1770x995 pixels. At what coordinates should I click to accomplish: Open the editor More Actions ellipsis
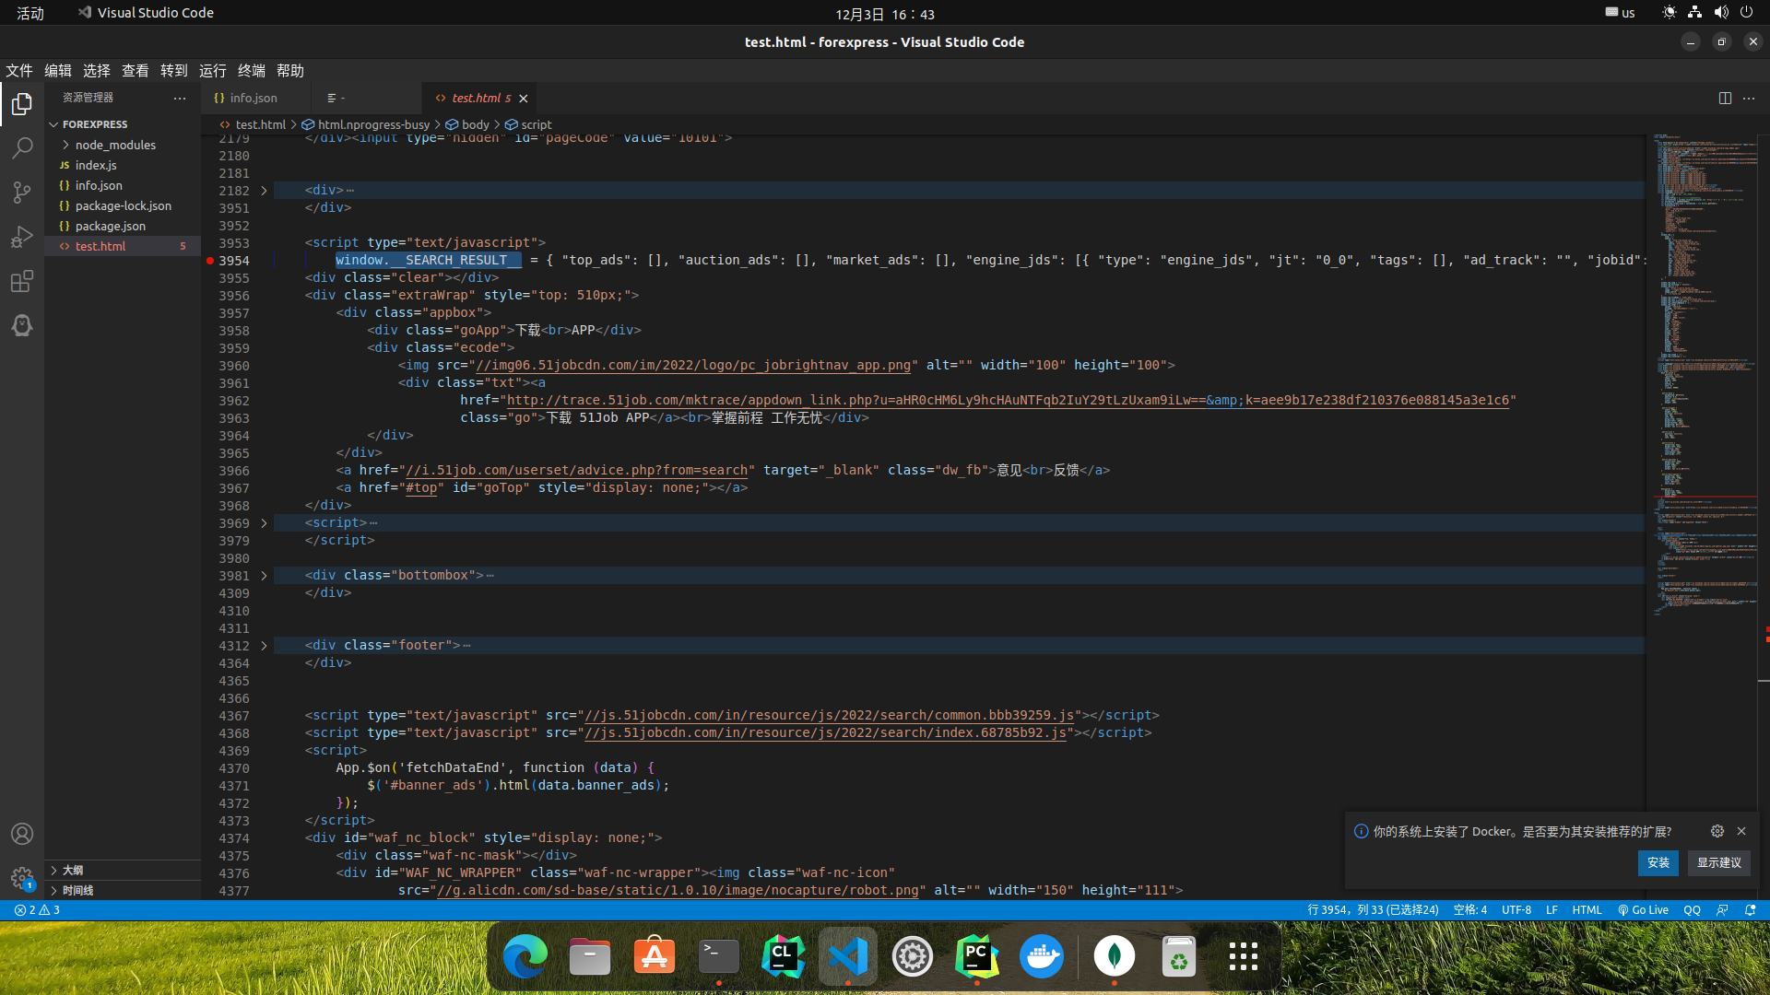[x=1749, y=98]
